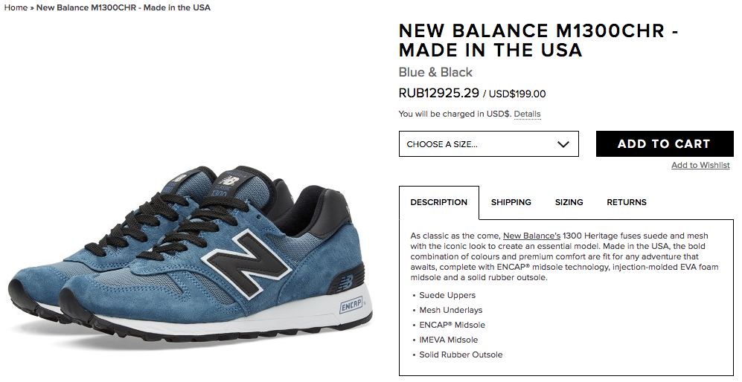Open the Choose a Size dropdown

point(488,143)
